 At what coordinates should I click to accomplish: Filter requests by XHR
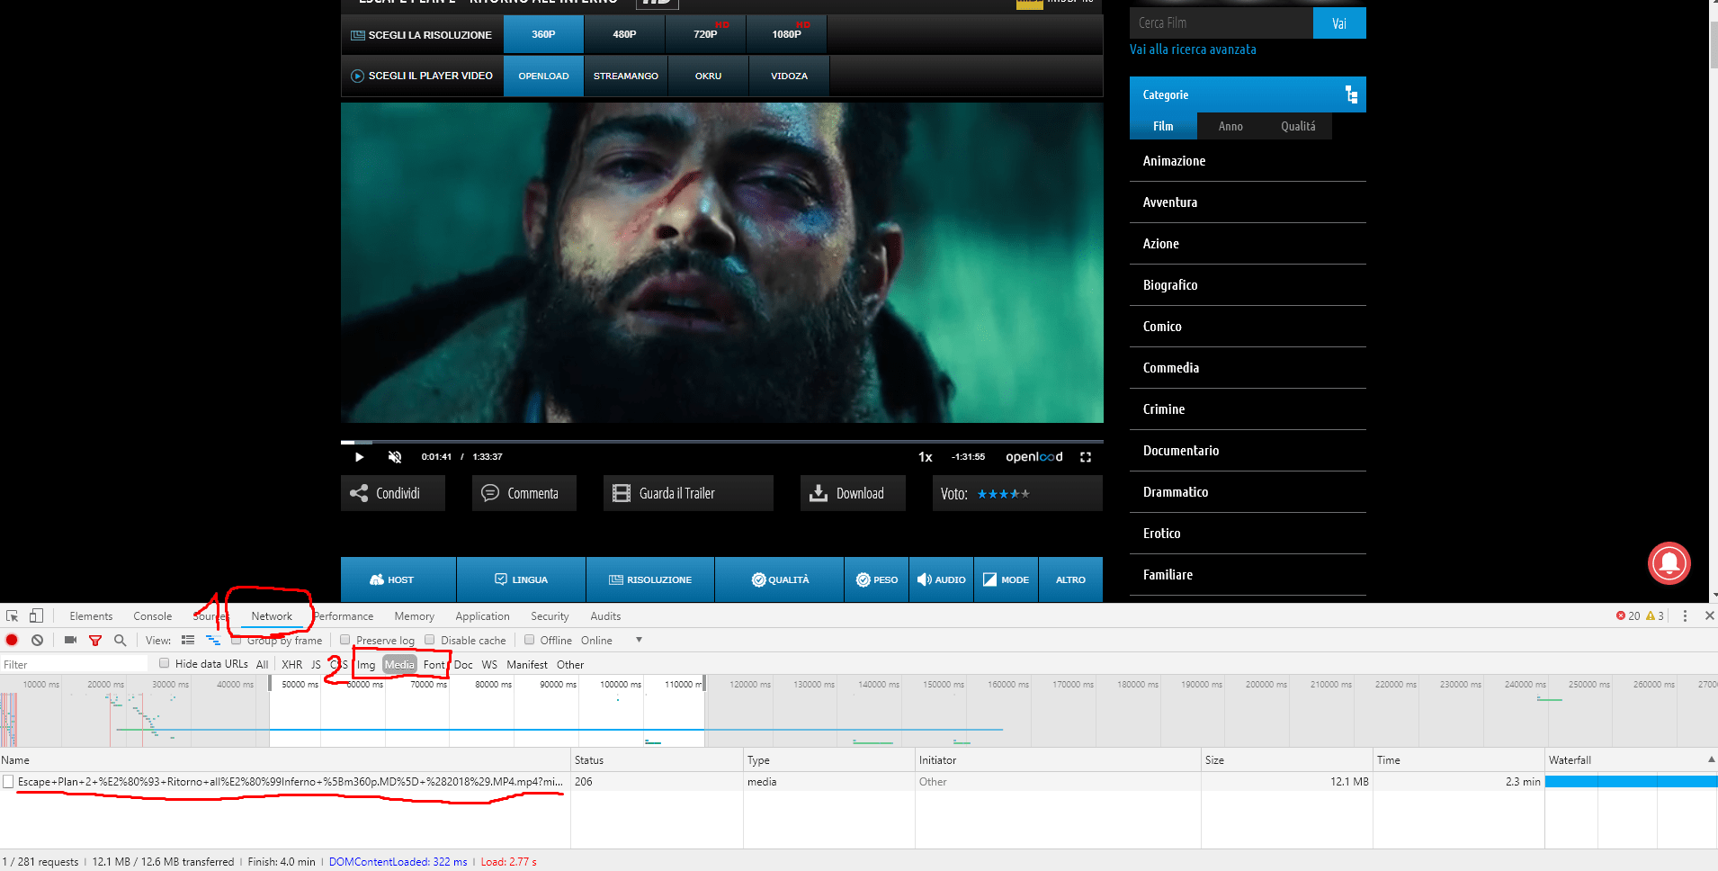(x=291, y=665)
